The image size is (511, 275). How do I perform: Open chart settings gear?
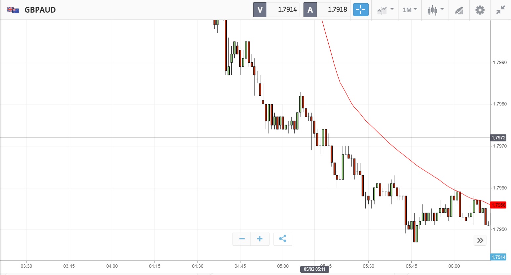click(x=480, y=10)
